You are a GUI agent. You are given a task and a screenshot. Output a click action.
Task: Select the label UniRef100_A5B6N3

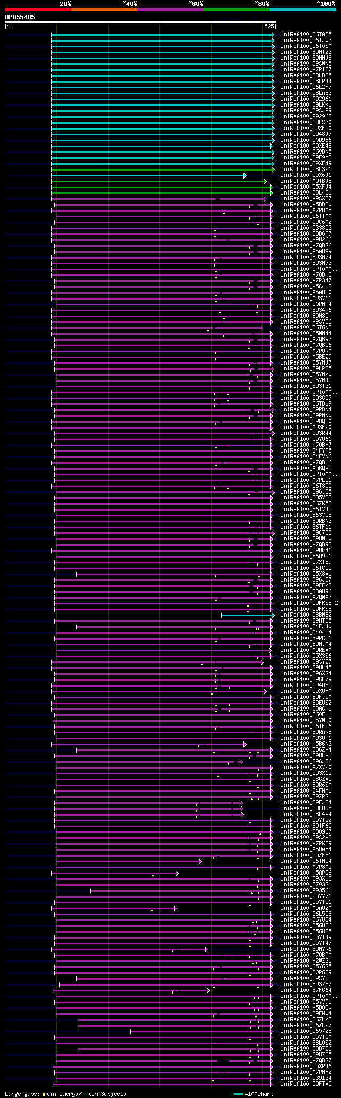pos(306,744)
